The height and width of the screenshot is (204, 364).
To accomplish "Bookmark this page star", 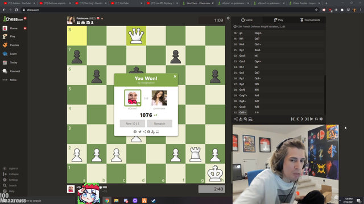I will [x=316, y=10].
